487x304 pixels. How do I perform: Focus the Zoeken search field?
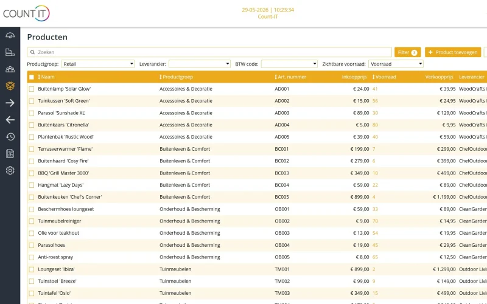click(x=209, y=52)
